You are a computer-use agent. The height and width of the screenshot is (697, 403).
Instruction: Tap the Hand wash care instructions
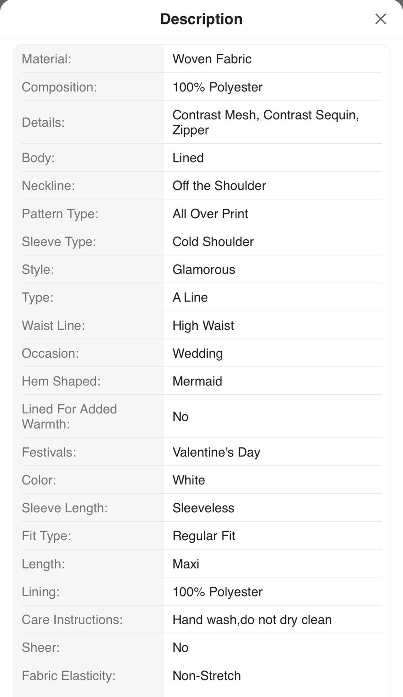pyautogui.click(x=252, y=619)
